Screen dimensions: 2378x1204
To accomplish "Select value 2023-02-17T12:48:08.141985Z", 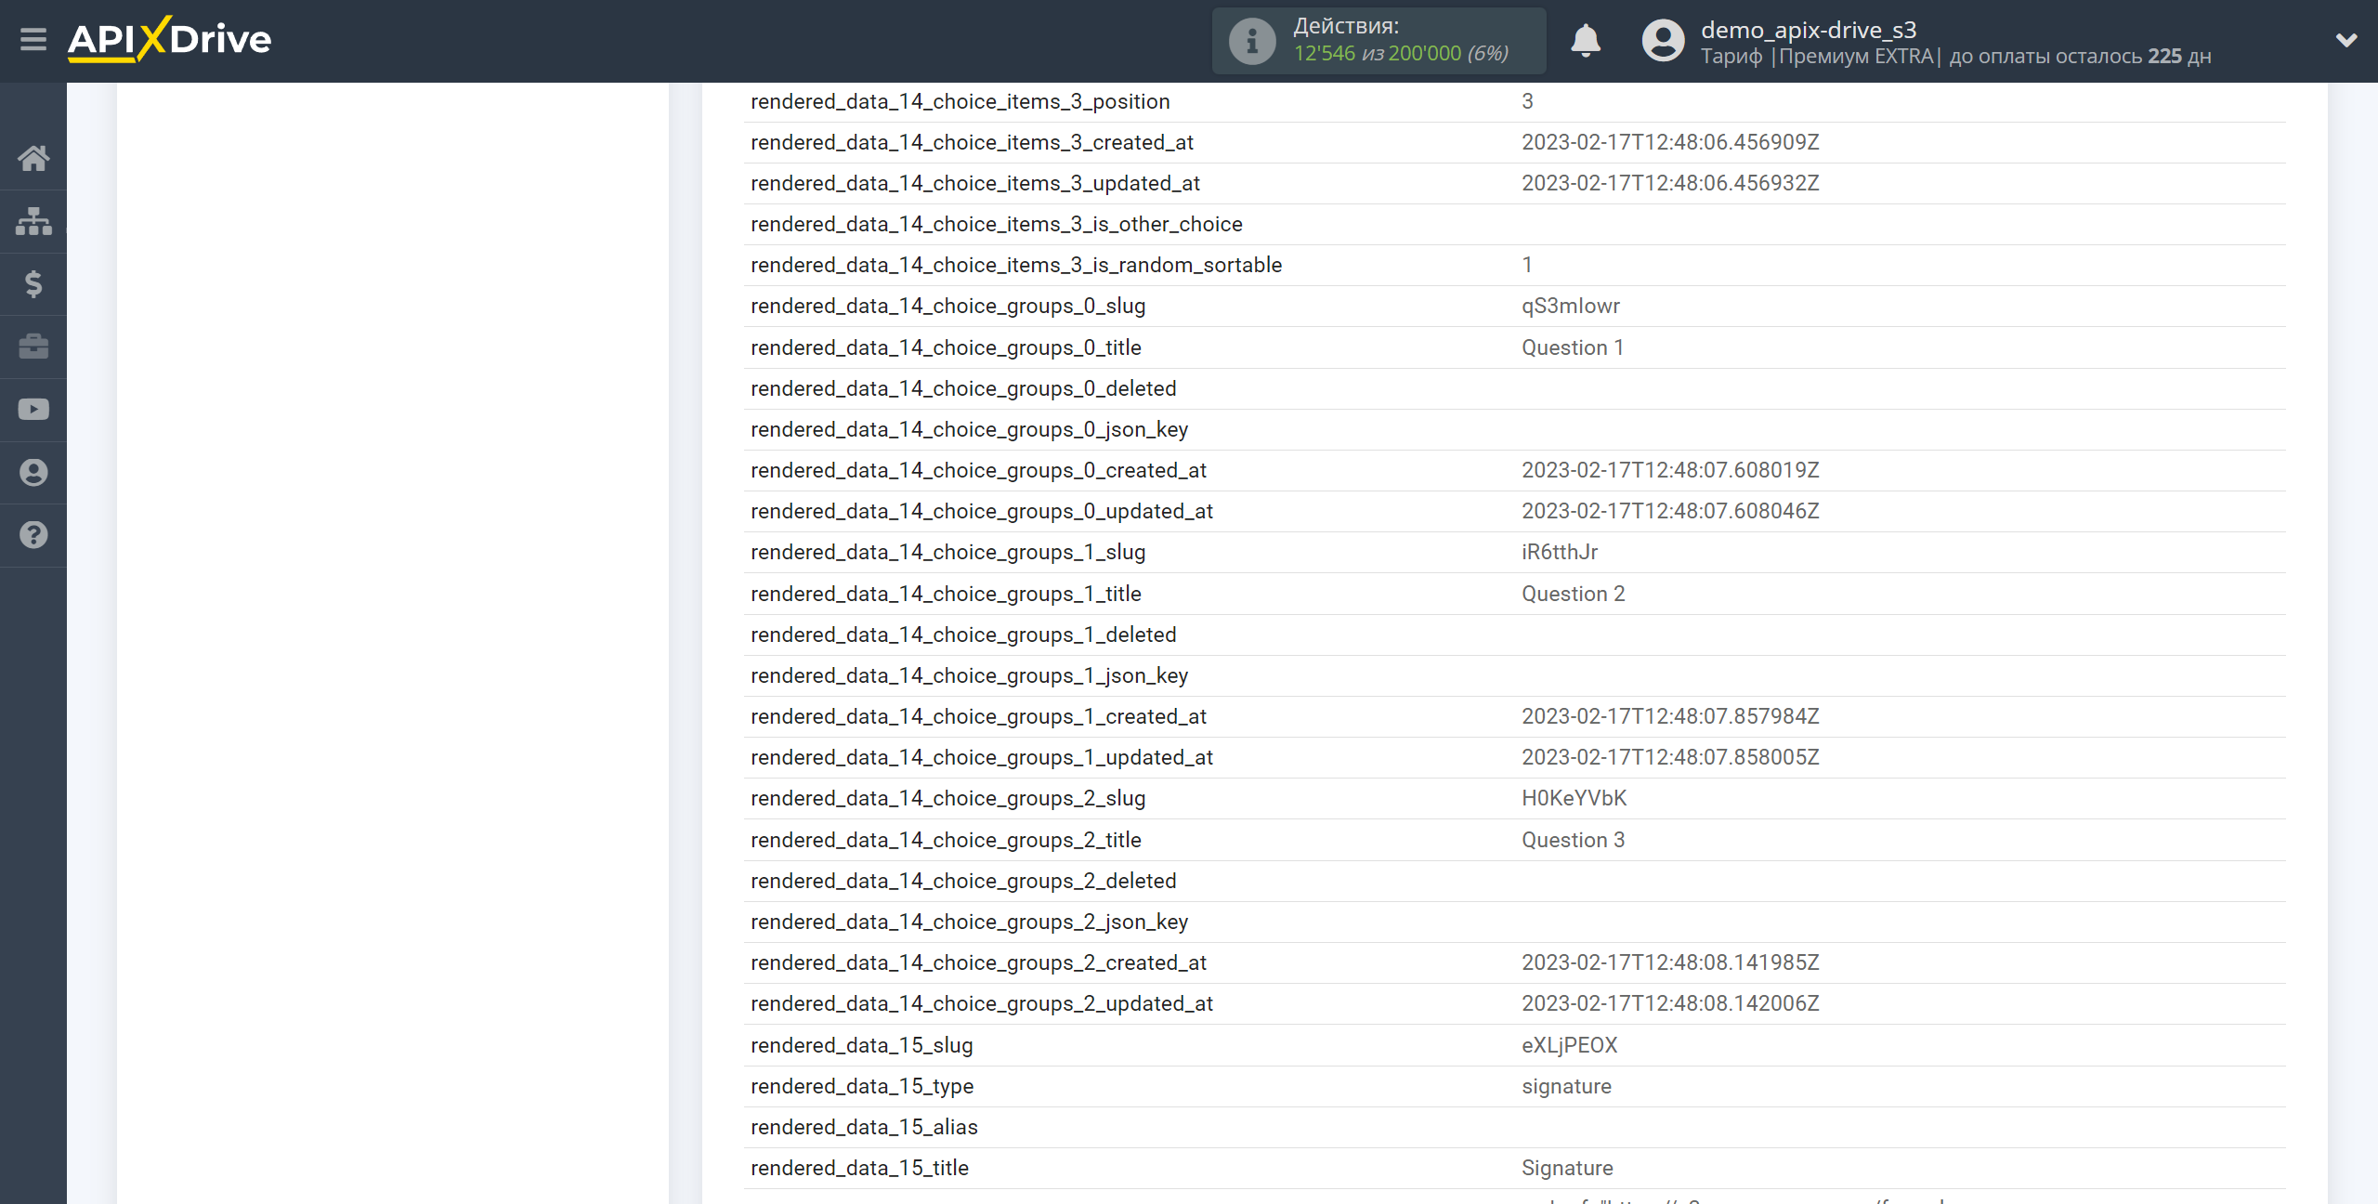I will click(1670, 963).
